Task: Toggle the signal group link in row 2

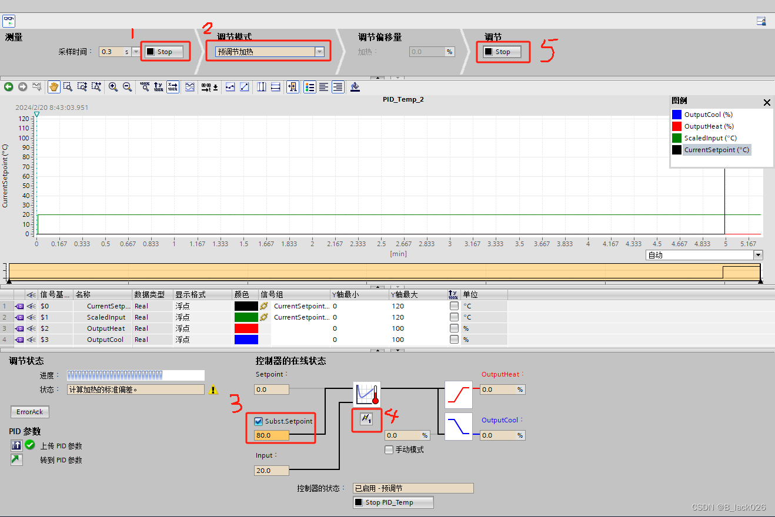Action: tap(264, 317)
